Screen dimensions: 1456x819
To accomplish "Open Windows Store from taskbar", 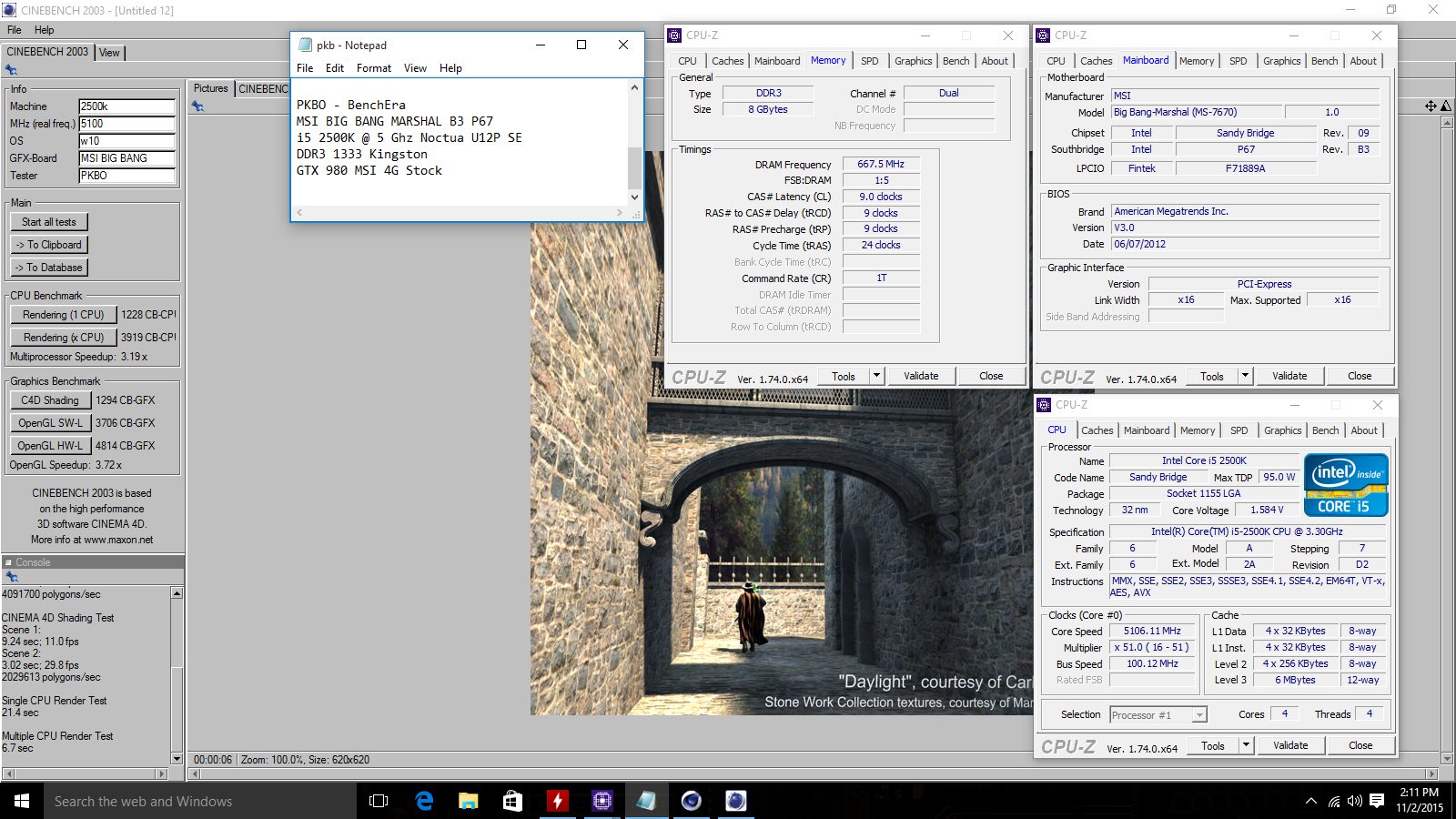I will 512,801.
